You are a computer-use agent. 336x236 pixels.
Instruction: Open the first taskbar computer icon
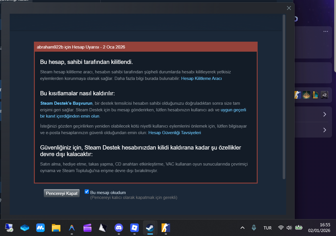pos(9,228)
